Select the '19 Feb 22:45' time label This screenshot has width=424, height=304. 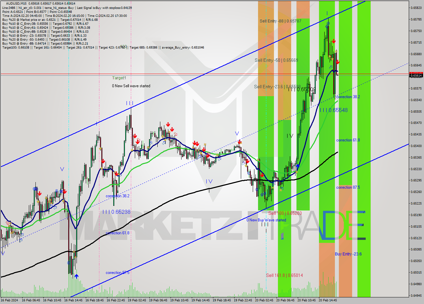tap(243, 300)
